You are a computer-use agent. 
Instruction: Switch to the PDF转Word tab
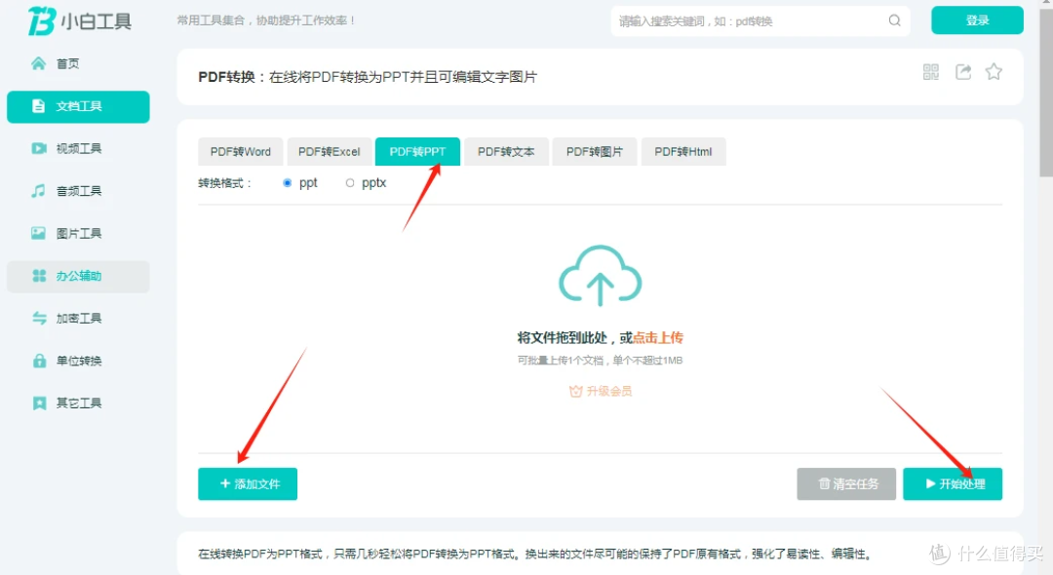(x=241, y=152)
